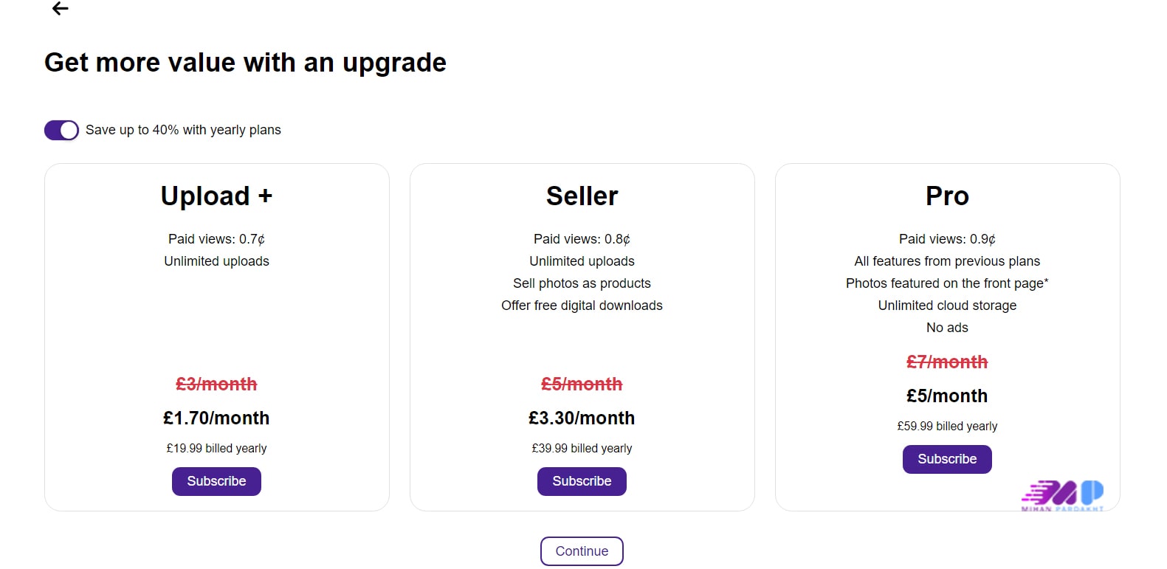Screen dimensions: 1167x569
Task: Click the £1.70/month discounted price
Action: coord(216,418)
